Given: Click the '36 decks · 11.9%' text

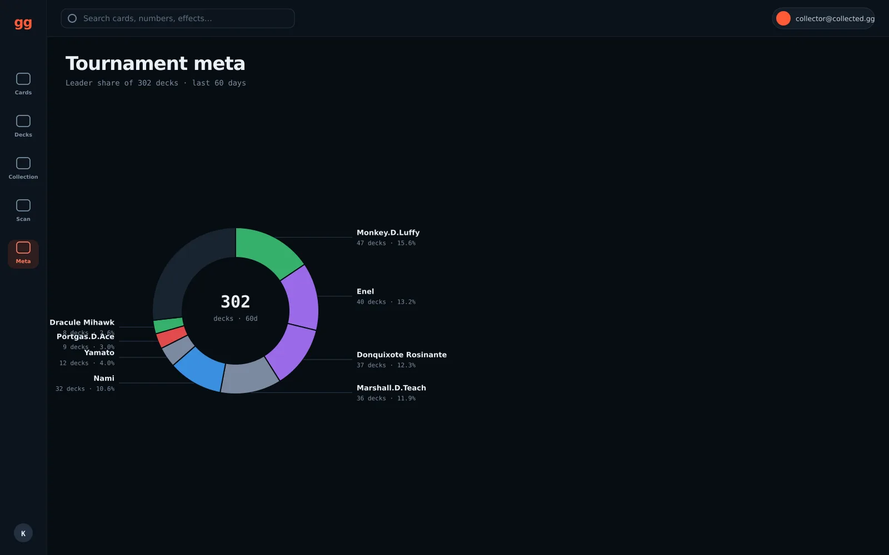Looking at the screenshot, I should coord(386,398).
